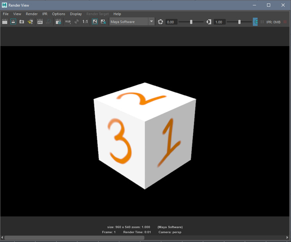This screenshot has height=242, width=291.
Task: Click the Exposure aperture icon
Action: click(x=160, y=22)
